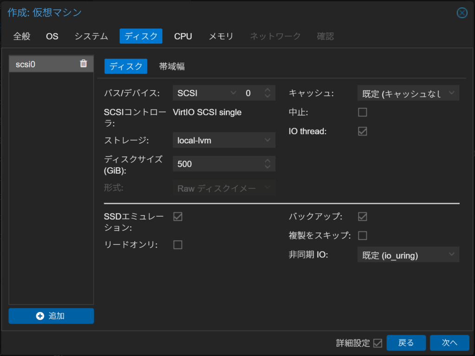Enable the リードオンリ checkbox
This screenshot has width=475, height=356.
pyautogui.click(x=178, y=245)
